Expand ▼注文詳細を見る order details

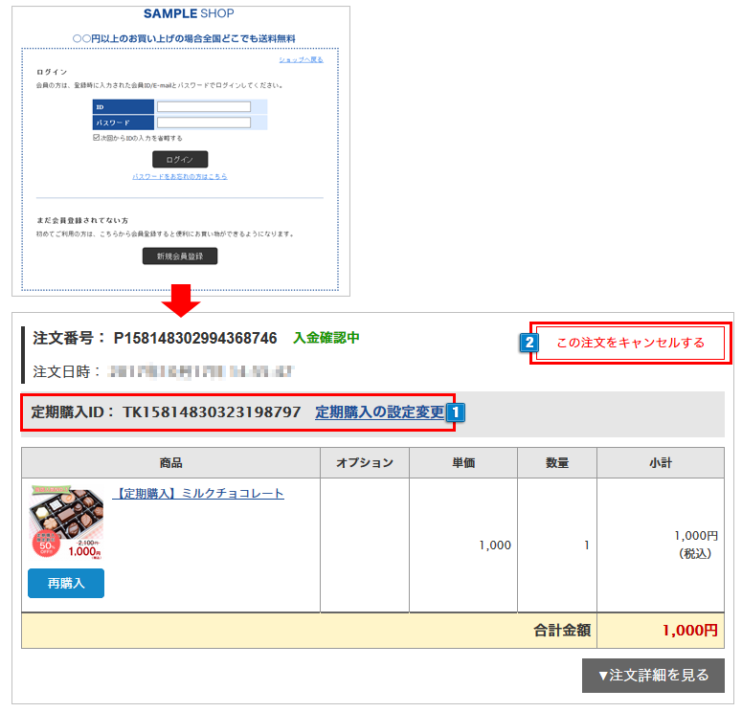[x=653, y=675]
